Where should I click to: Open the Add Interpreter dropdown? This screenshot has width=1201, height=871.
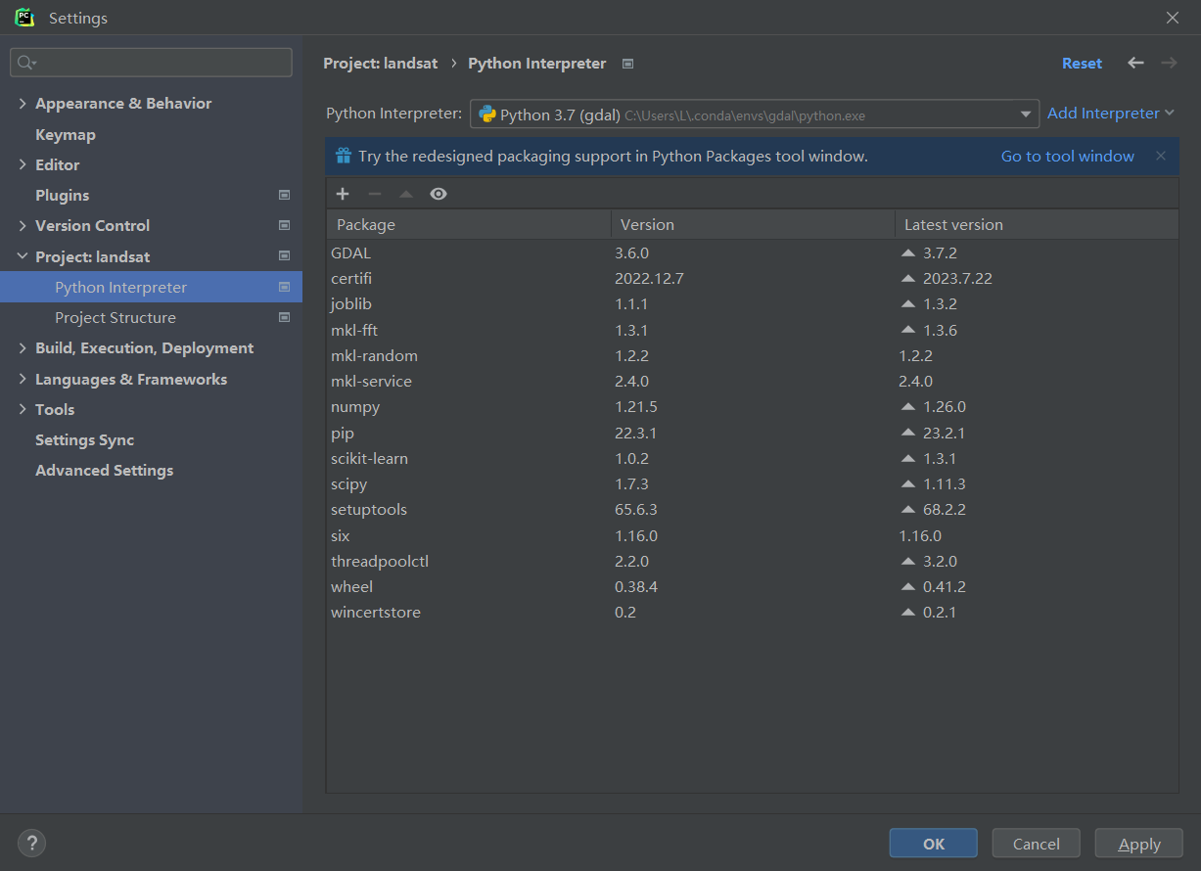point(1110,114)
